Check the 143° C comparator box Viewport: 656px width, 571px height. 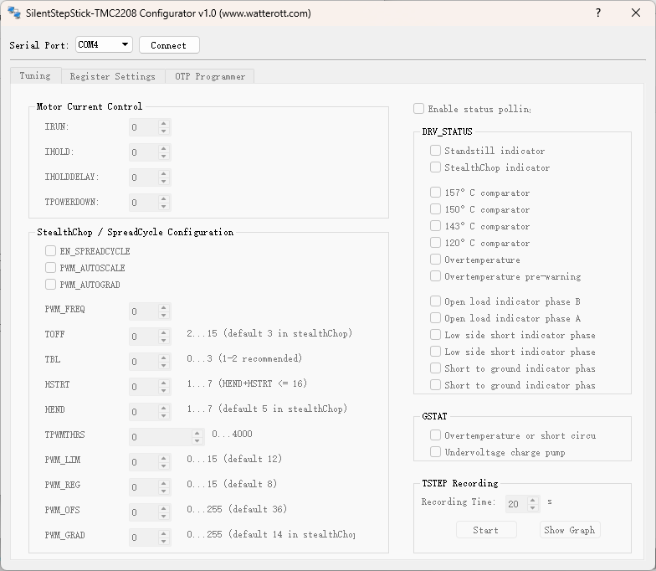click(x=435, y=226)
